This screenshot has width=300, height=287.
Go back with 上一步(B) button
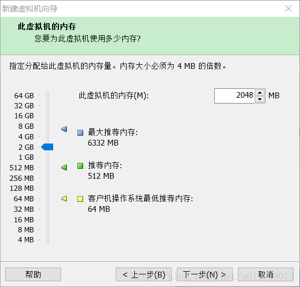click(144, 274)
